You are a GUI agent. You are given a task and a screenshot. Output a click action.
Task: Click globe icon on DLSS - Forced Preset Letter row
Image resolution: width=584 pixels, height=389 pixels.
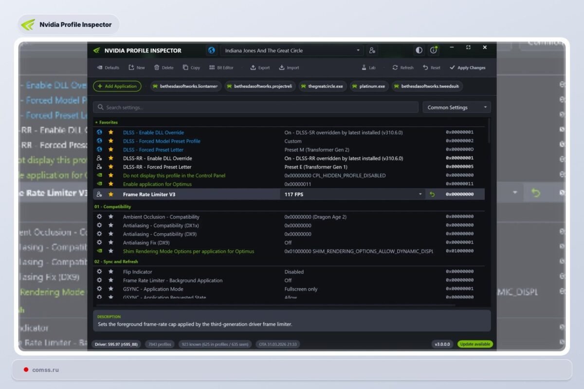pos(99,150)
